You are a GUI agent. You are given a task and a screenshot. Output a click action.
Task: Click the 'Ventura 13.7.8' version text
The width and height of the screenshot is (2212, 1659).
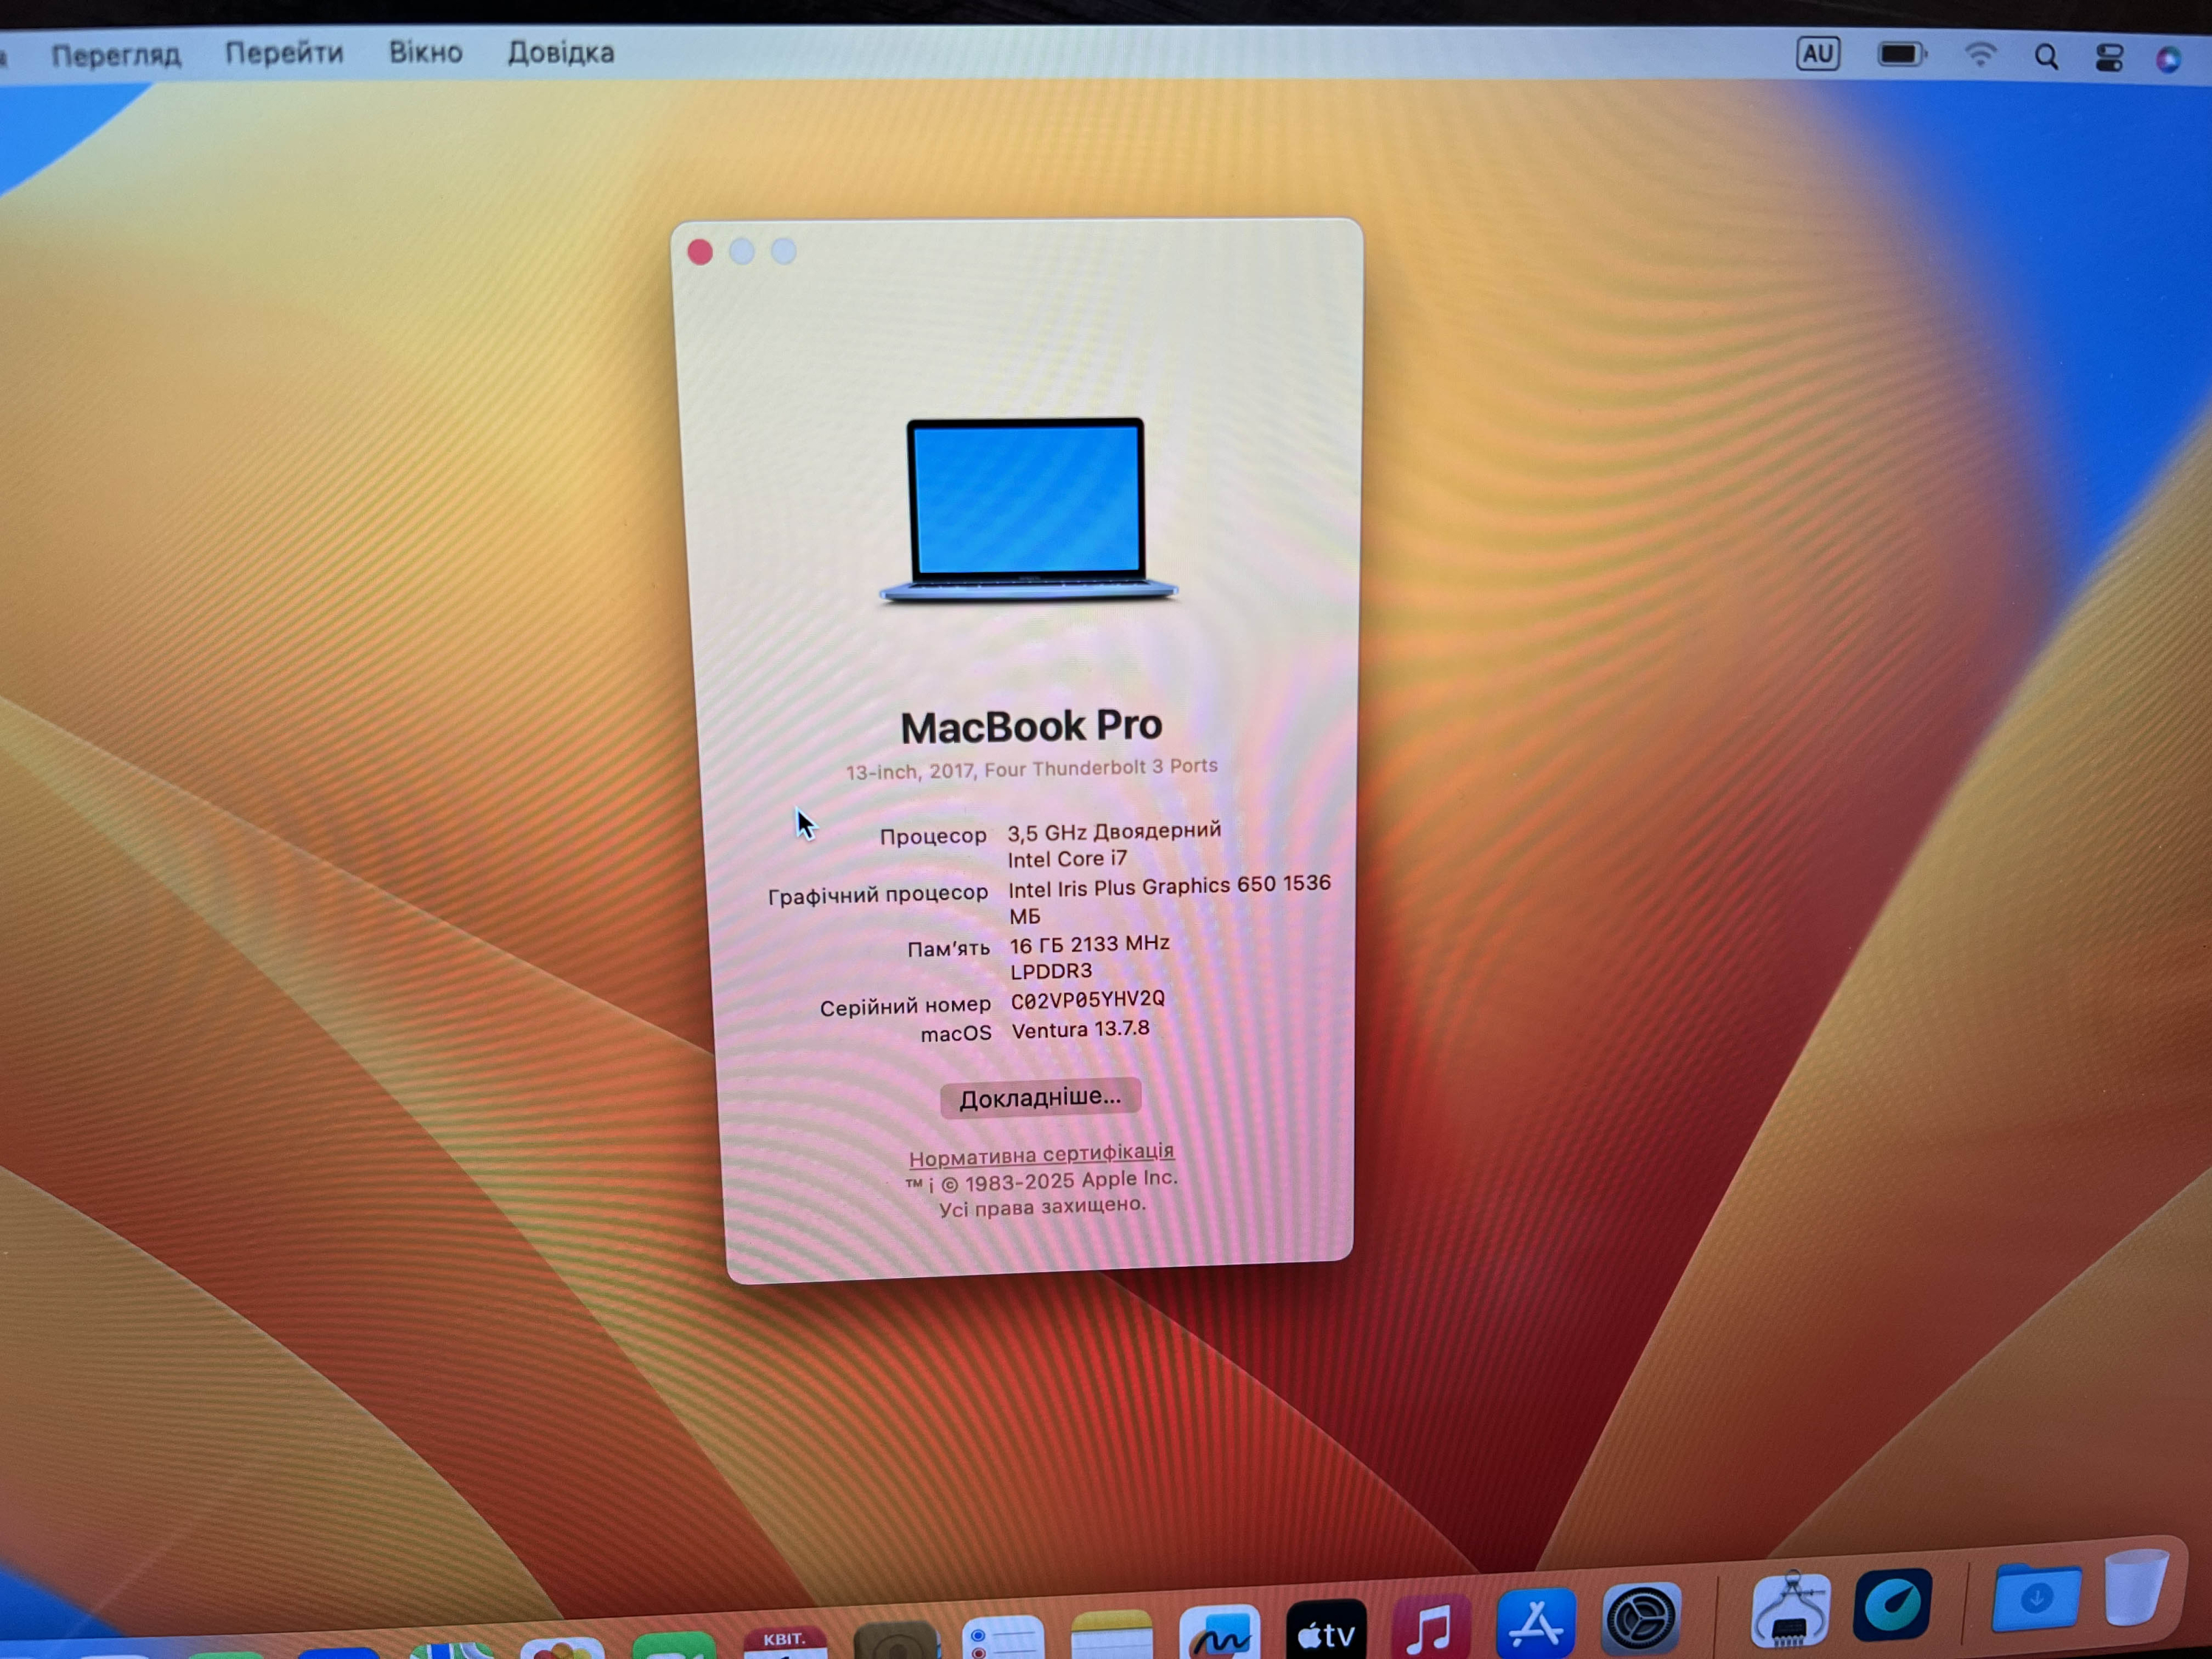tap(1081, 1030)
